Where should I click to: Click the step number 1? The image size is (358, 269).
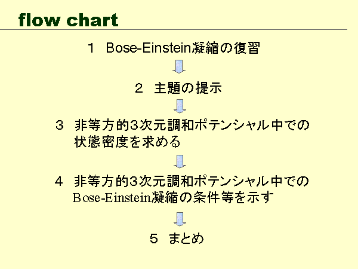coord(91,48)
